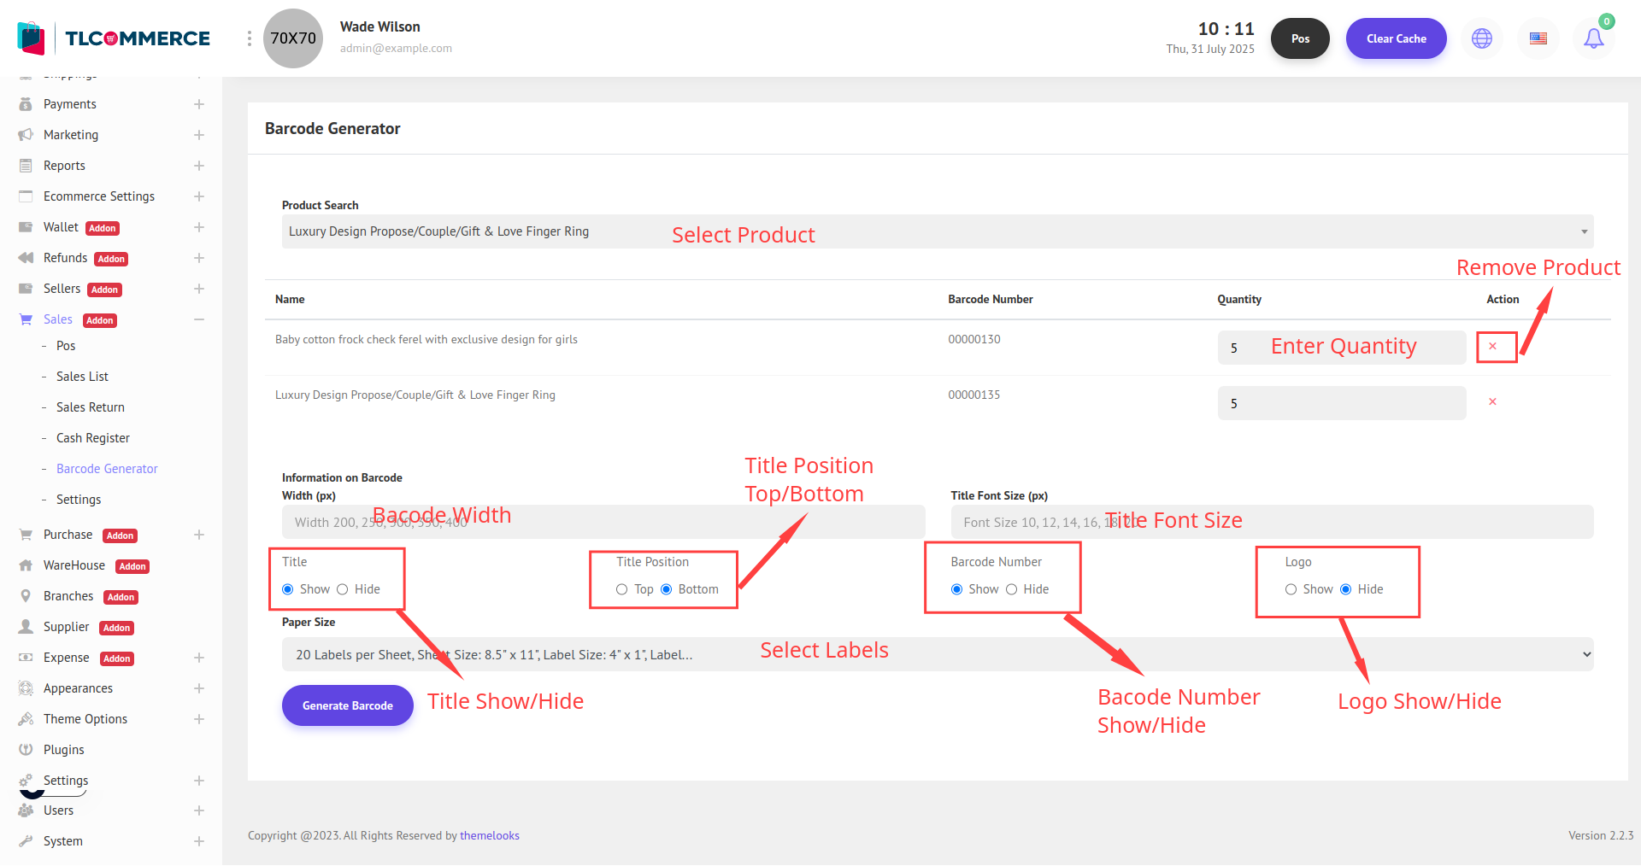The width and height of the screenshot is (1641, 866).
Task: Open the Paper Size labels dropdown
Action: click(x=937, y=655)
